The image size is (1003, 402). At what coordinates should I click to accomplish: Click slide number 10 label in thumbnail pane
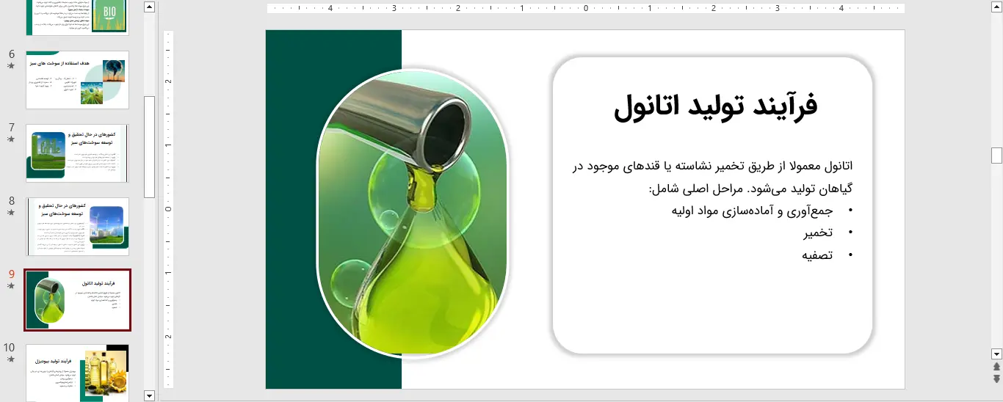(x=10, y=348)
